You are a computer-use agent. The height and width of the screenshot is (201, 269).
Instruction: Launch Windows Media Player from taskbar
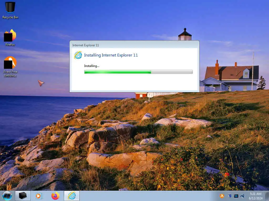pos(39,196)
